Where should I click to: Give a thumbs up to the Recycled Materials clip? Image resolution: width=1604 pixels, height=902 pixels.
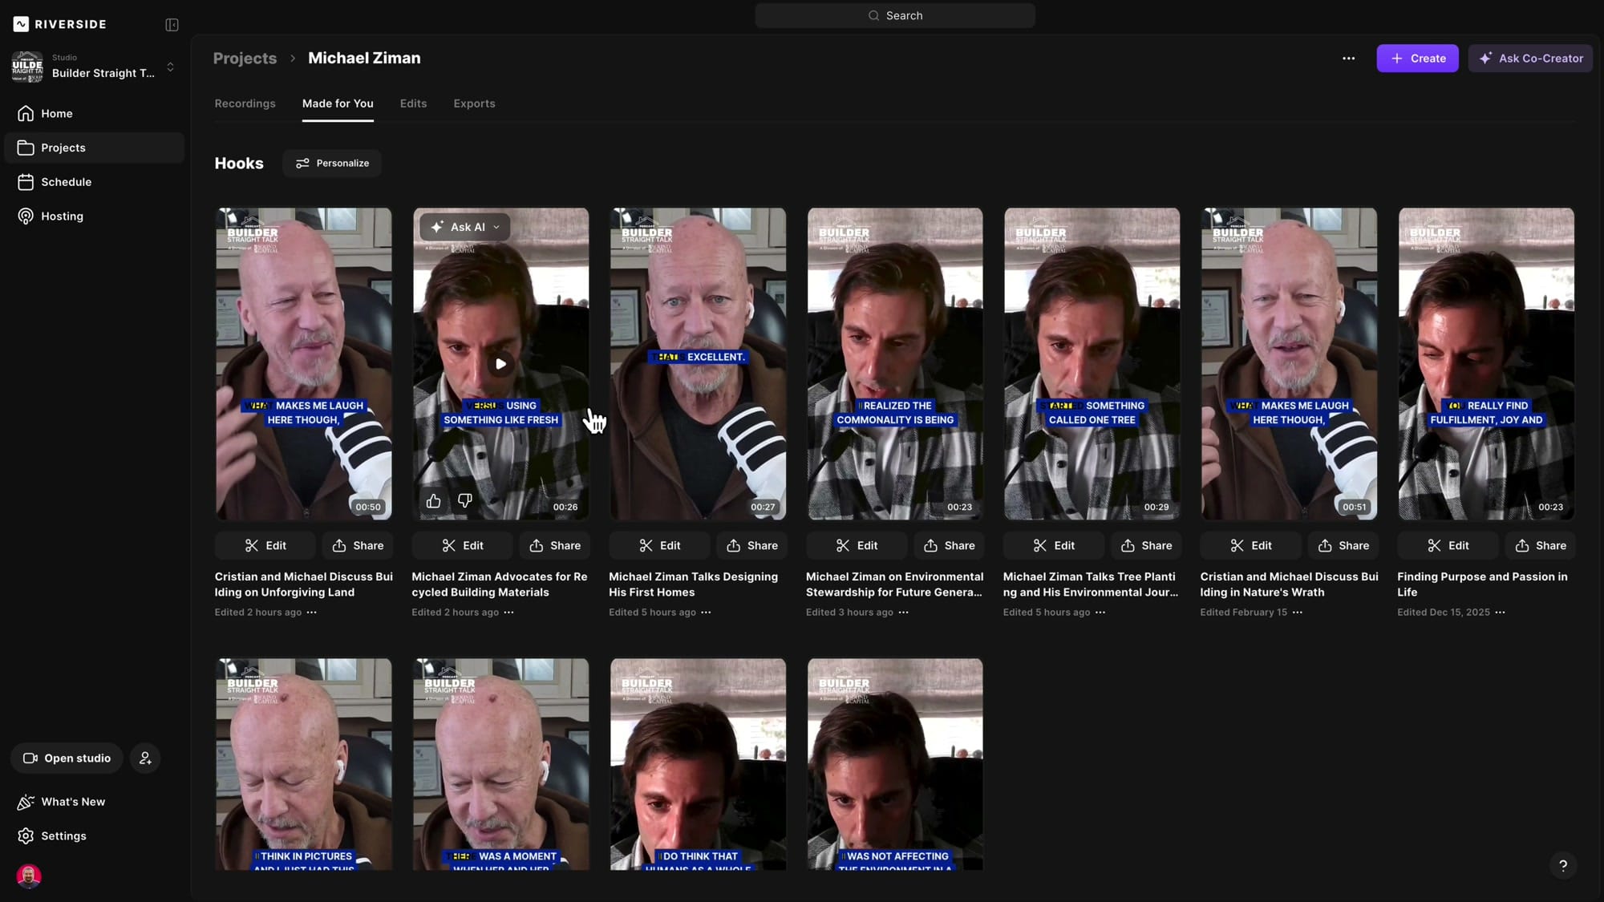coord(432,500)
